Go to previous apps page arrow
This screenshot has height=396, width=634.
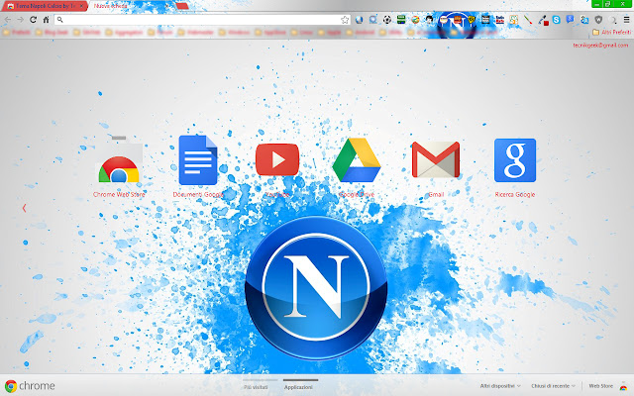coord(24,208)
